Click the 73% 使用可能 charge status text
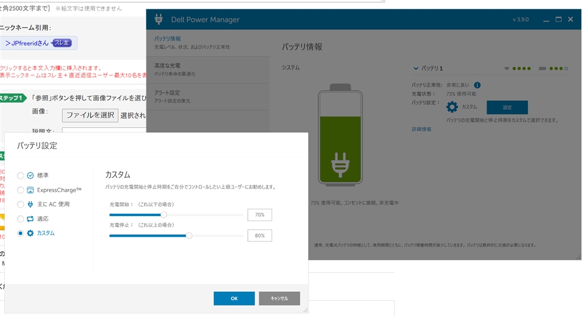587x317 pixels. pos(461,94)
